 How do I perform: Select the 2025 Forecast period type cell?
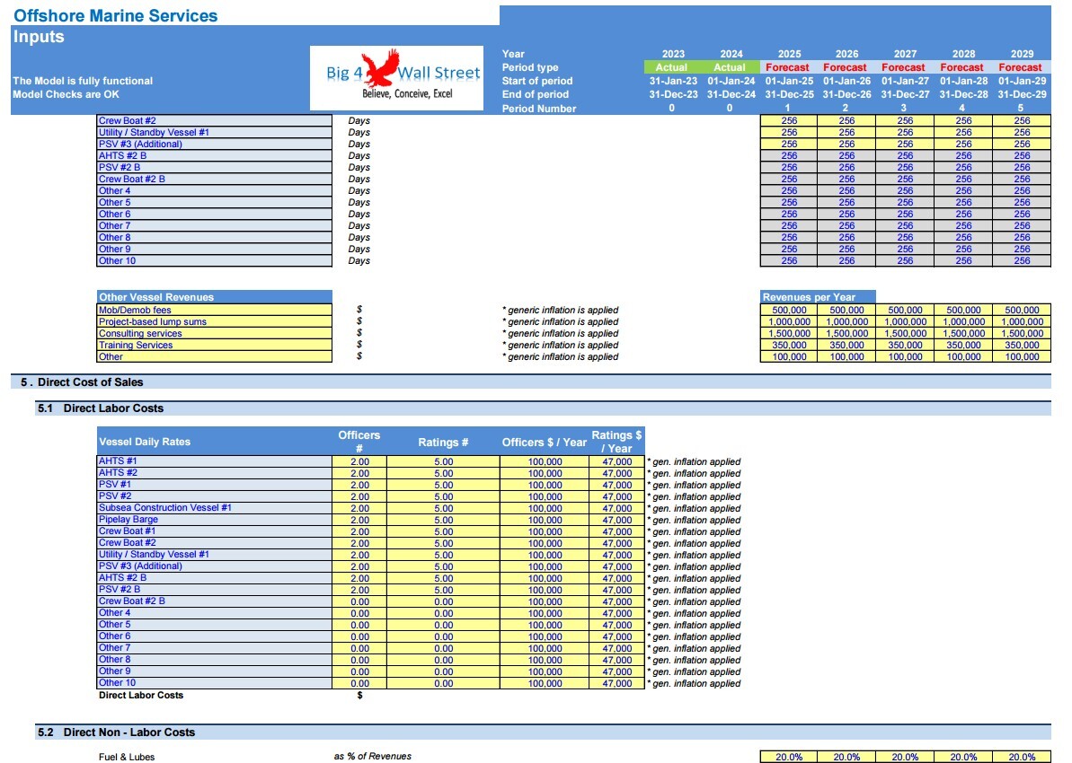tap(787, 67)
